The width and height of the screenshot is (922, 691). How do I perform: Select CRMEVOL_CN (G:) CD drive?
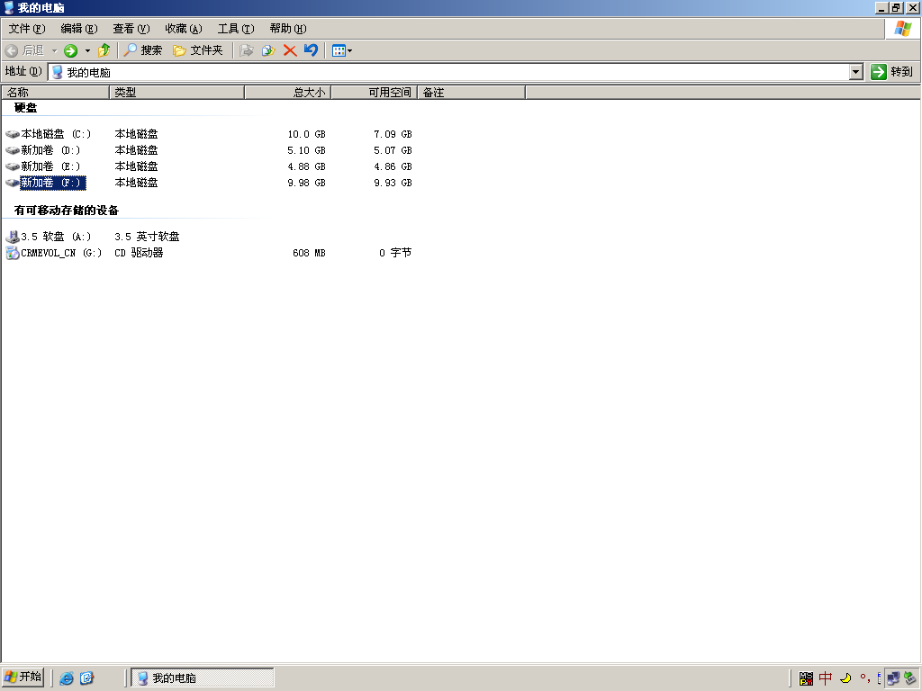point(61,253)
